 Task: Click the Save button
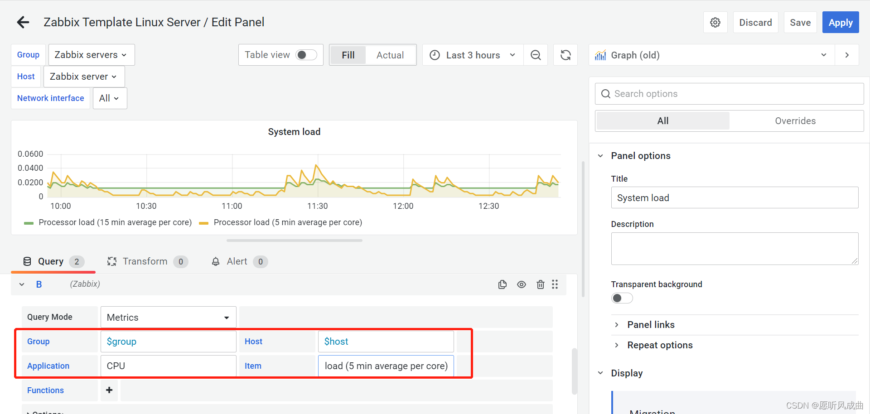click(800, 22)
